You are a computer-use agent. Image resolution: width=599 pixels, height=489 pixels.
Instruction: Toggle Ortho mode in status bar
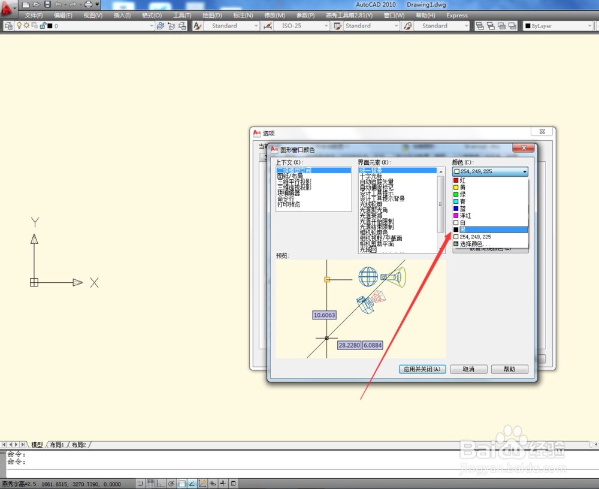coord(161,484)
